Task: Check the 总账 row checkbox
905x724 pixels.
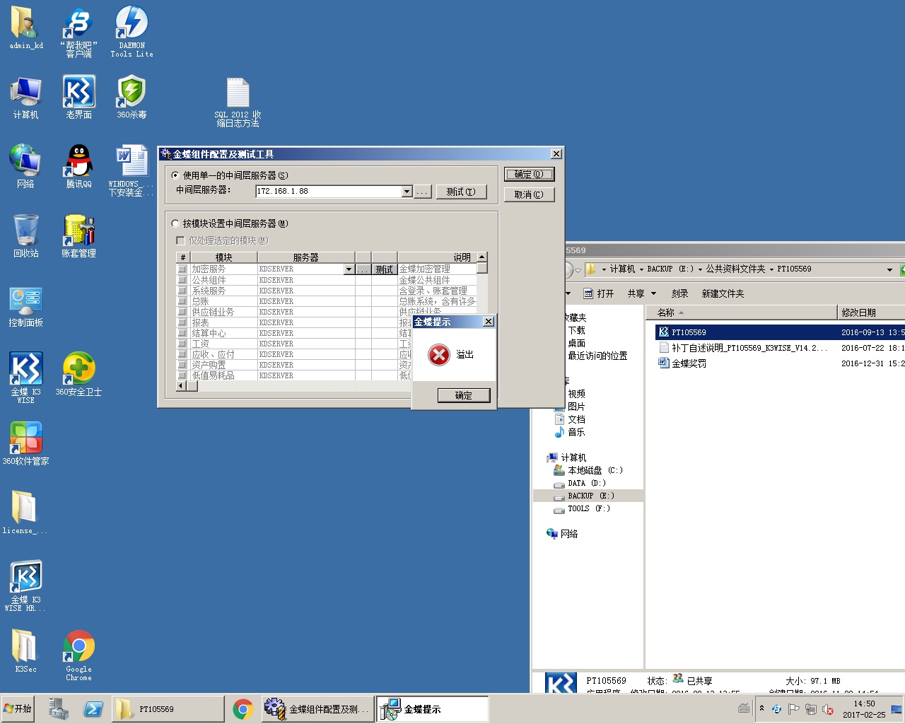Action: [x=182, y=301]
